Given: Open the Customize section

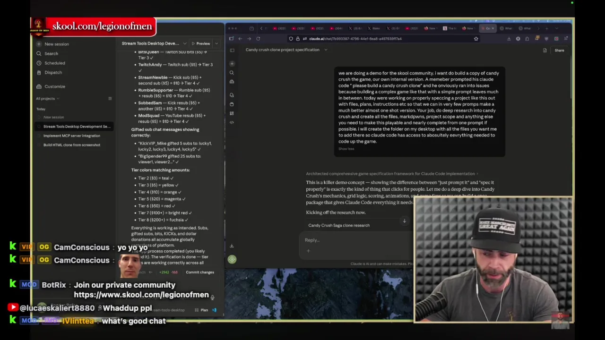Looking at the screenshot, I should point(51,86).
